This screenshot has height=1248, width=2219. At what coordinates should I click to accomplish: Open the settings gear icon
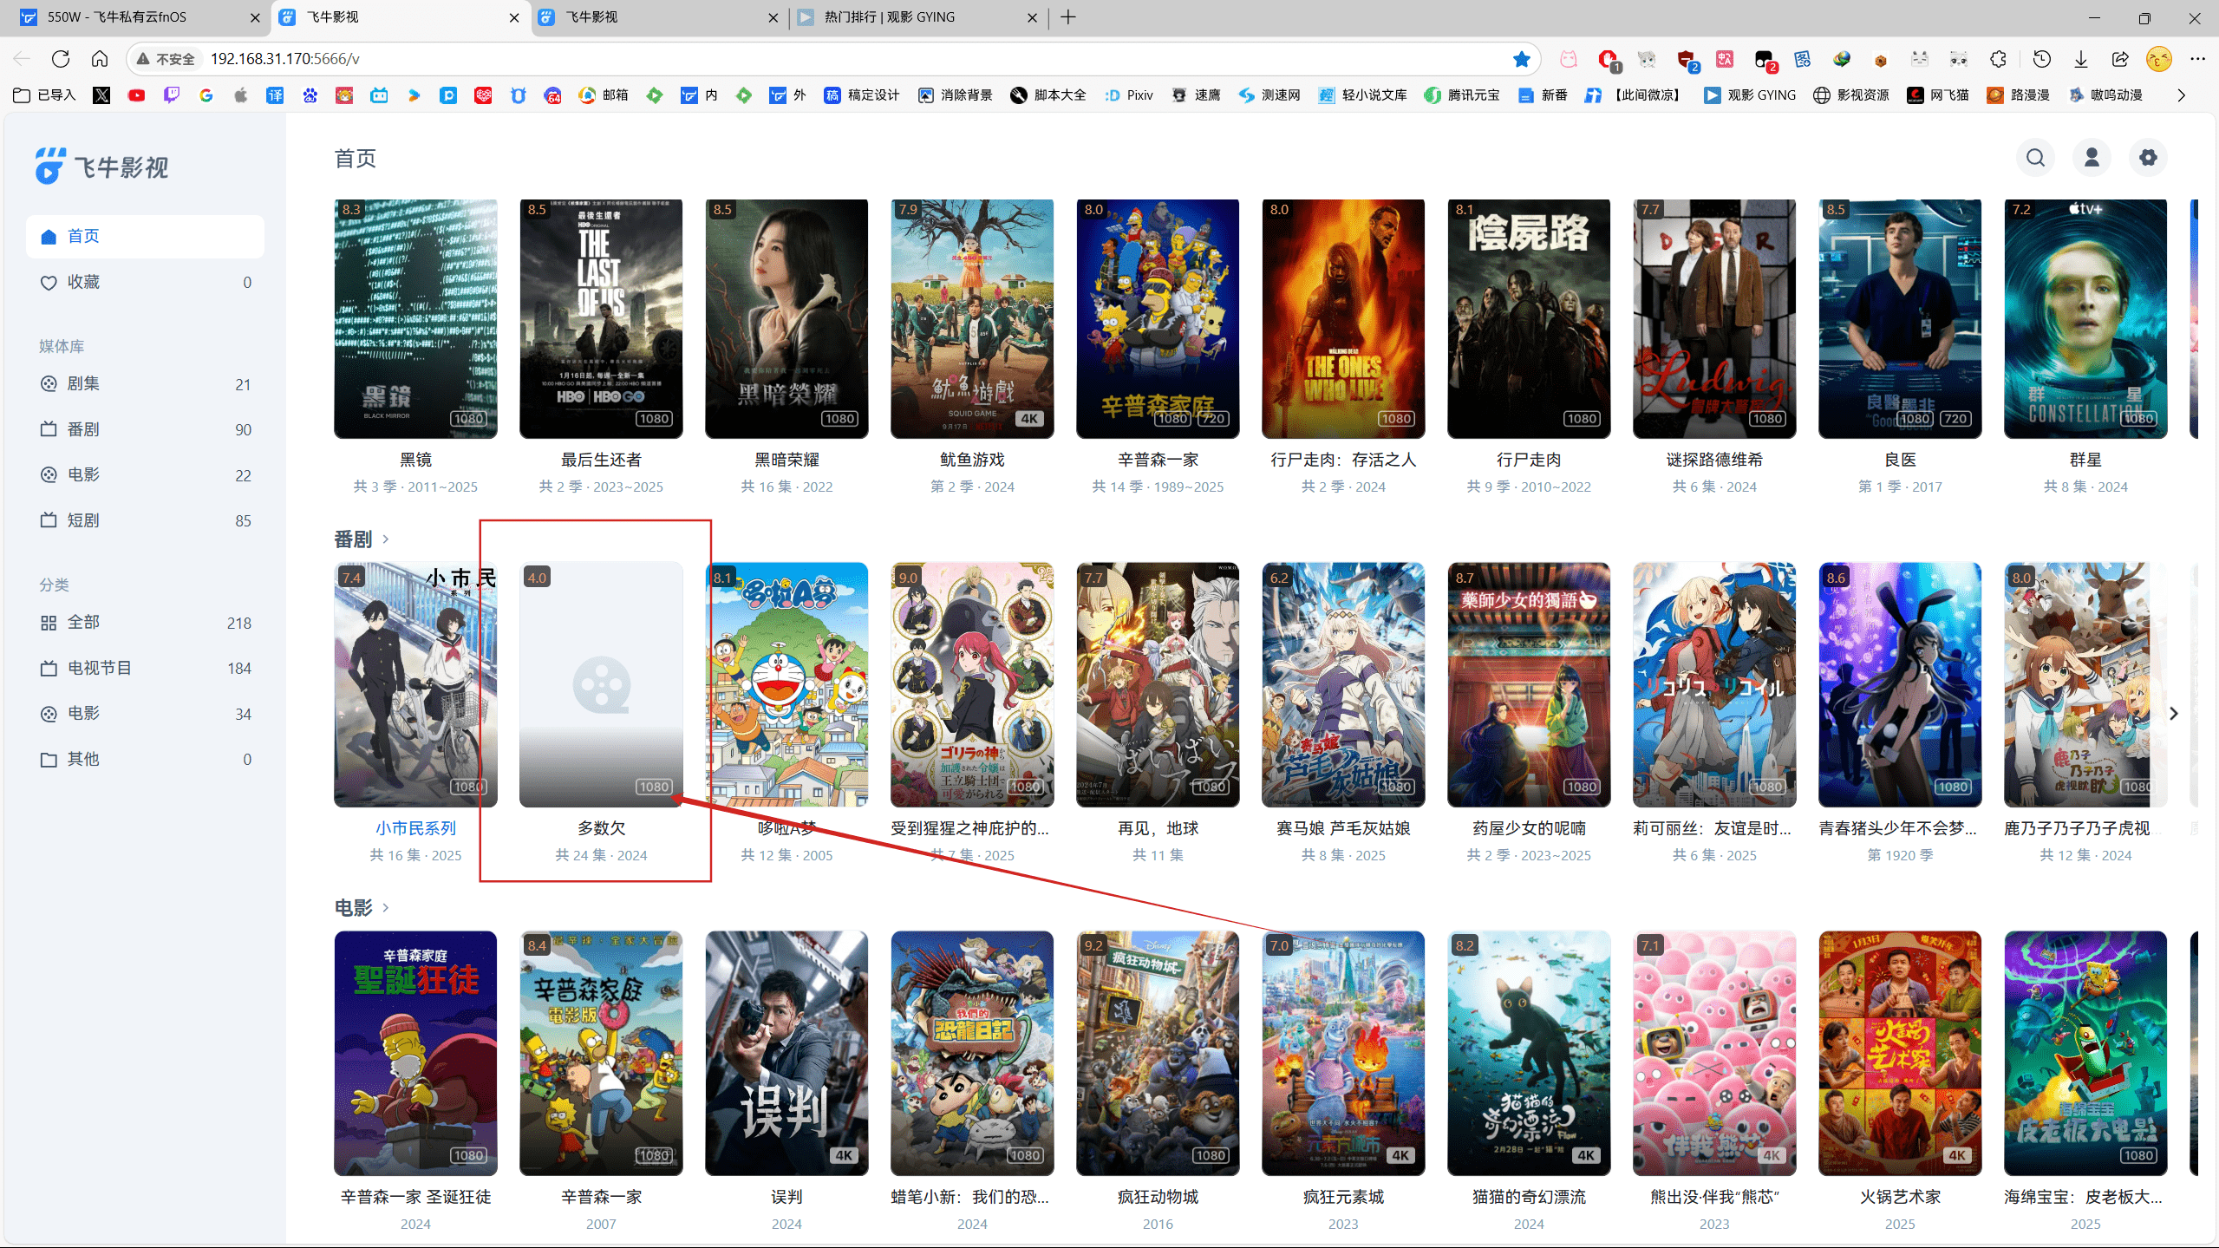pos(2148,158)
